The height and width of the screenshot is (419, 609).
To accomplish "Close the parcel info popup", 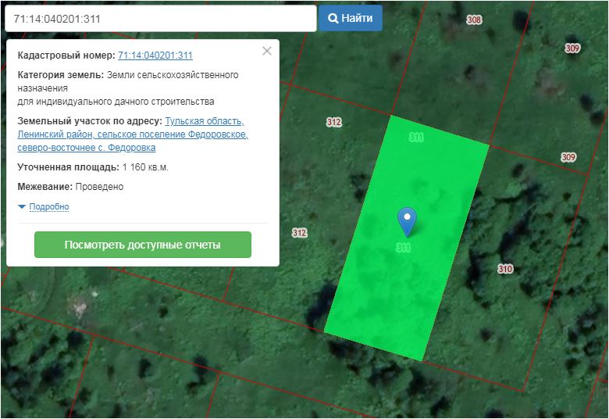I will [x=267, y=51].
